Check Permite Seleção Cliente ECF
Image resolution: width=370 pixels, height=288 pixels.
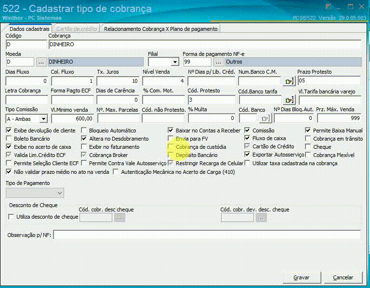click(x=9, y=163)
